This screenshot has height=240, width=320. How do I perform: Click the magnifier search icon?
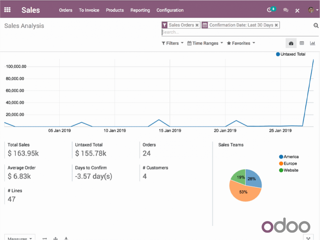pyautogui.click(x=316, y=25)
